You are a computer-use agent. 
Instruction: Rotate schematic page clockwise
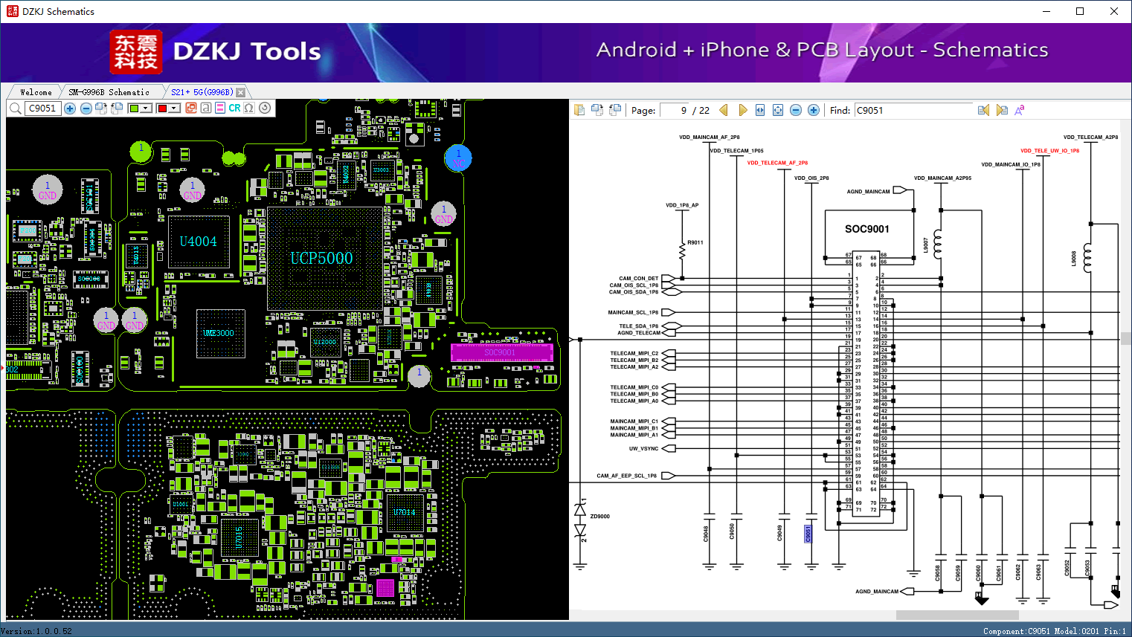tap(597, 110)
